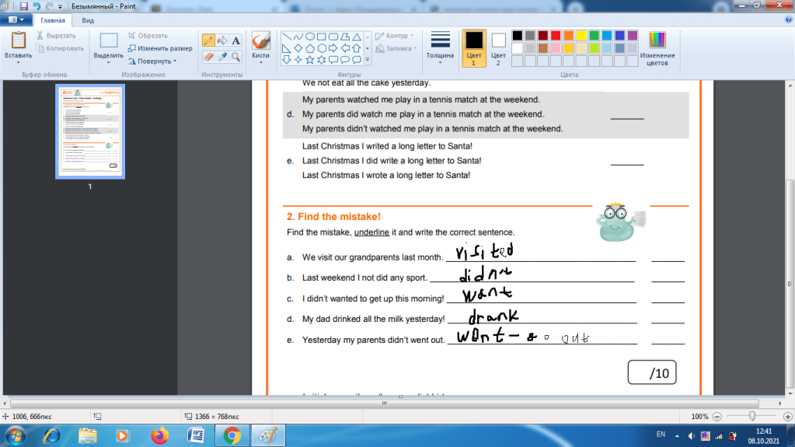The width and height of the screenshot is (795, 447).
Task: Pick the red color swatch in palette
Action: [555, 36]
